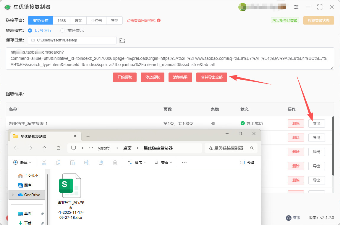Close the 星优链接复制器 Explorer tab

click(x=75, y=136)
